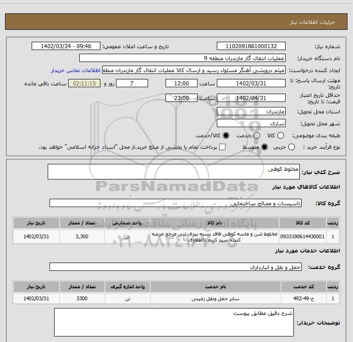
Task: Click service name سایر حمل ونقل زمینی
Action: click(215, 298)
